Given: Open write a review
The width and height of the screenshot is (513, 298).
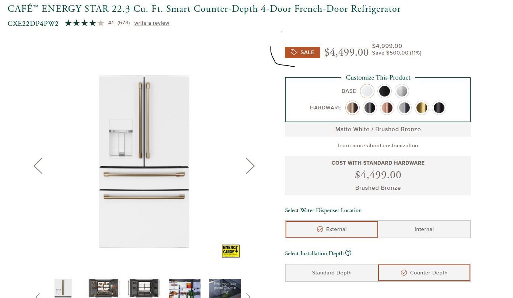Looking at the screenshot, I should coord(151,23).
